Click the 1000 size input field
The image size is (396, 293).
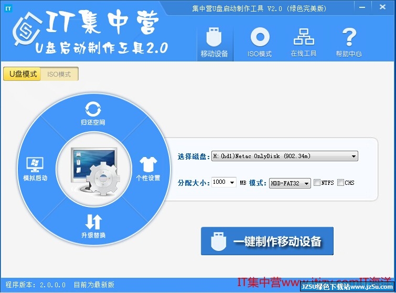tap(220, 182)
